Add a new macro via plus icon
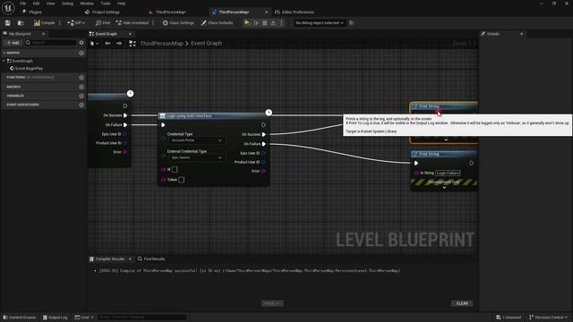 pyautogui.click(x=81, y=87)
